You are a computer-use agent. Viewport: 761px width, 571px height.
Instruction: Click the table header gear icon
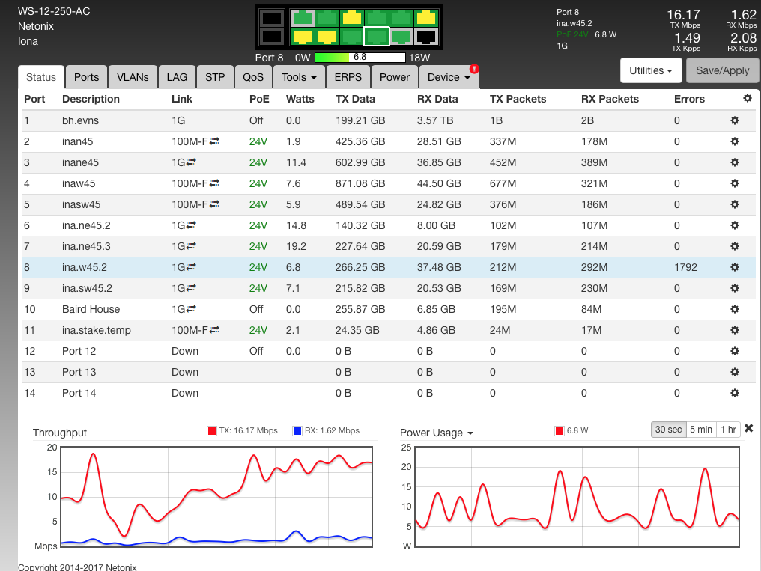coord(747,99)
